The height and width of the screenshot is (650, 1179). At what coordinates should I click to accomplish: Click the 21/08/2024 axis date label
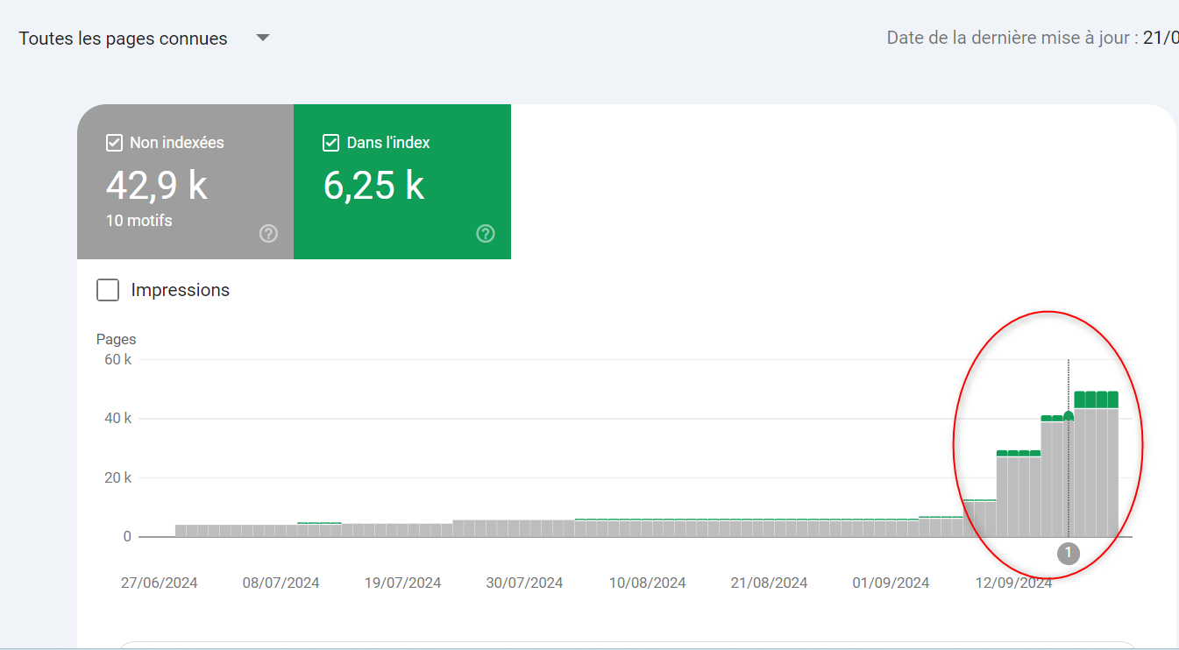point(770,583)
